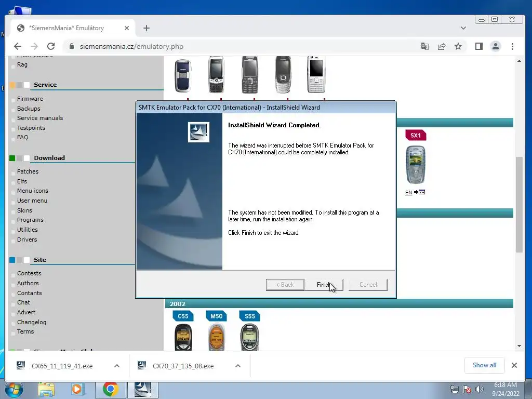Reload the SiemensMania page
This screenshot has width=532, height=399.
[x=51, y=46]
